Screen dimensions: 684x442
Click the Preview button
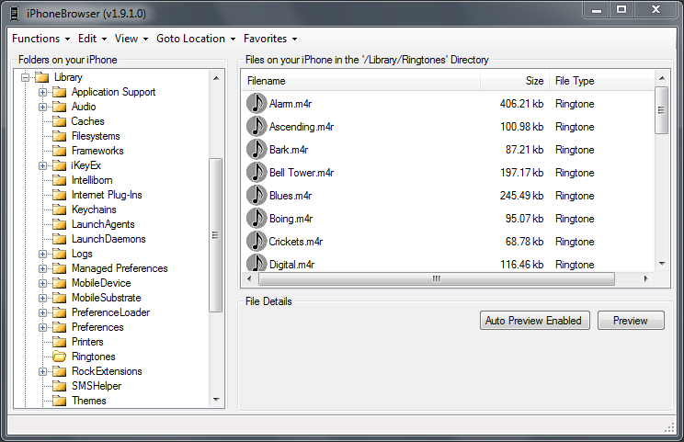pos(631,321)
